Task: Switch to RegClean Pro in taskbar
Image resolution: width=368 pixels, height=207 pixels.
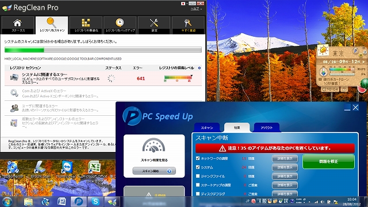Action: tap(112, 202)
